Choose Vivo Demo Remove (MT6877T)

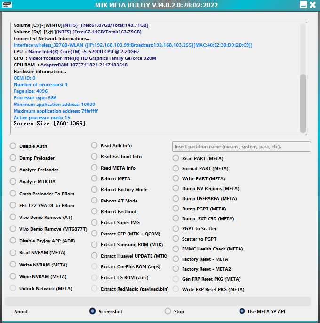coord(13,229)
